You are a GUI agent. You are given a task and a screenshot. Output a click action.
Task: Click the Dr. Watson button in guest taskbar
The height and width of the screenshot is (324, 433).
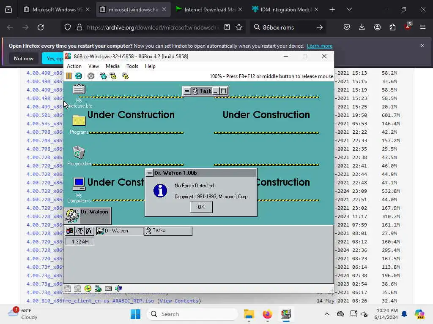point(120,231)
